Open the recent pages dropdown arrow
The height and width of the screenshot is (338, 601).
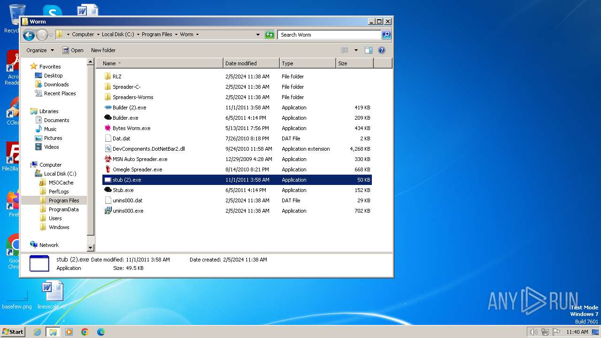coord(51,35)
